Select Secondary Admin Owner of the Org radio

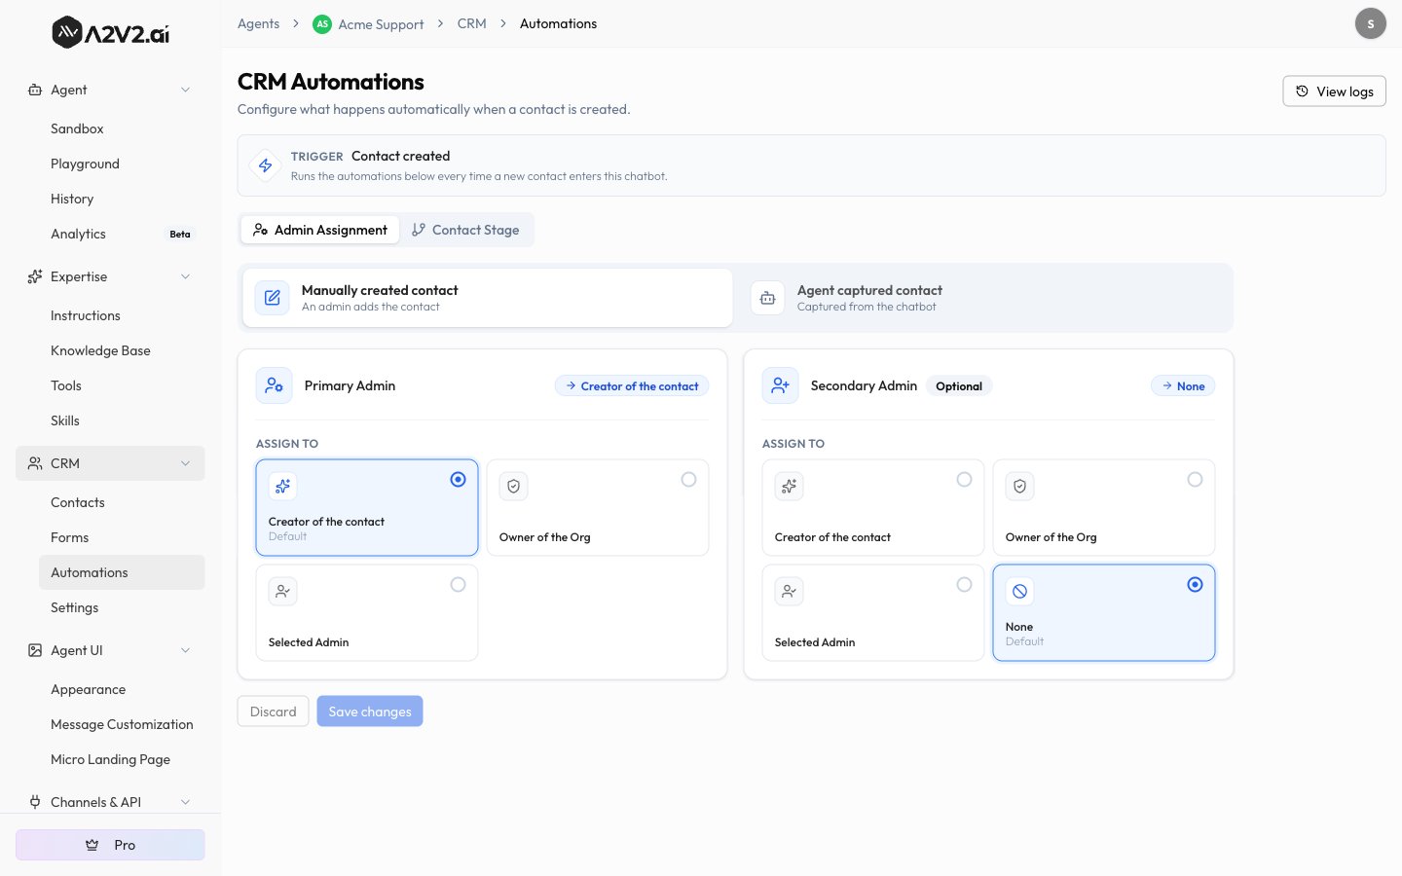pos(1195,479)
